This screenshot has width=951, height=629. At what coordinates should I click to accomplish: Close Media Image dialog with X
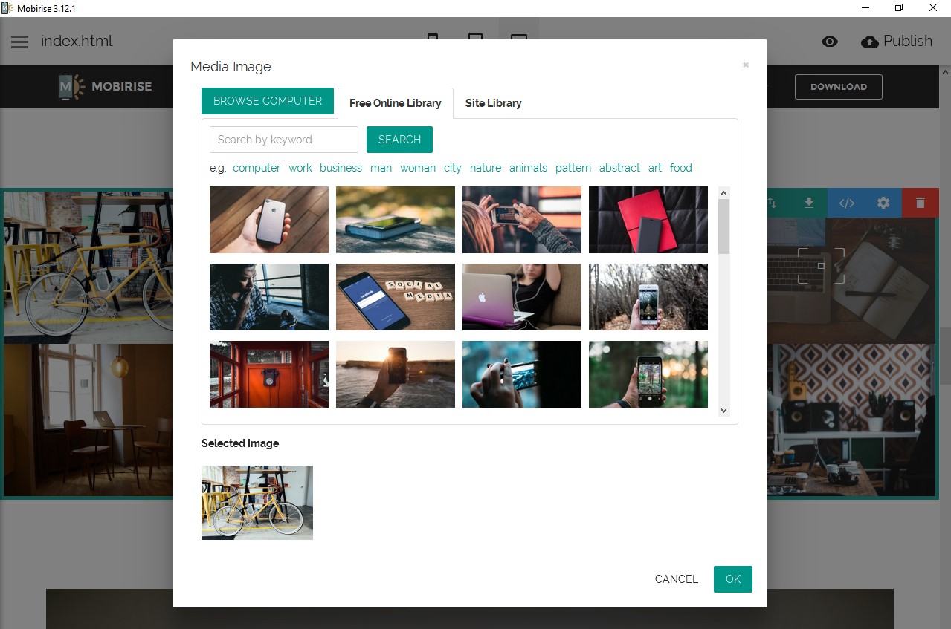745,65
